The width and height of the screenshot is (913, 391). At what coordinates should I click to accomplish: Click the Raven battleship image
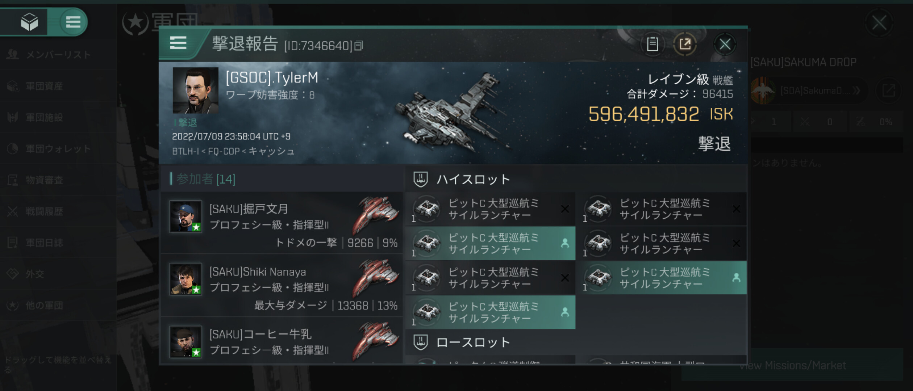[x=453, y=112]
